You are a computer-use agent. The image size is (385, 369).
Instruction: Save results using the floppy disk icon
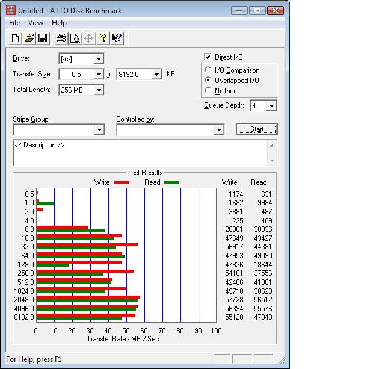pos(43,39)
